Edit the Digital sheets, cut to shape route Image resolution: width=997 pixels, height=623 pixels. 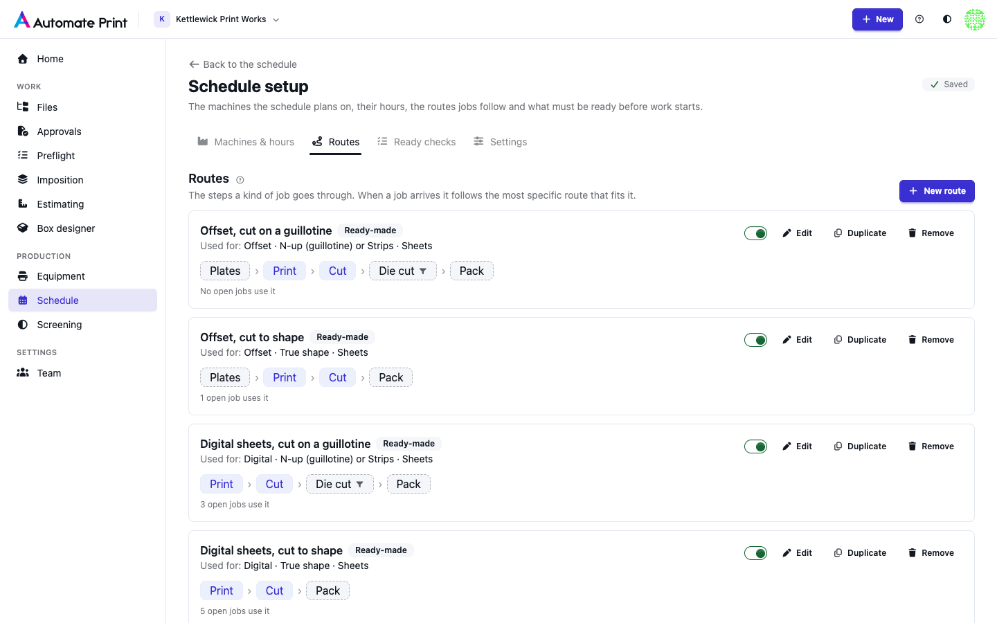(x=797, y=553)
